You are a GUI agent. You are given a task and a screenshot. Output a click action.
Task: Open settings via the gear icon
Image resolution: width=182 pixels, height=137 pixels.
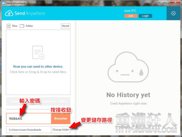(x=173, y=13)
